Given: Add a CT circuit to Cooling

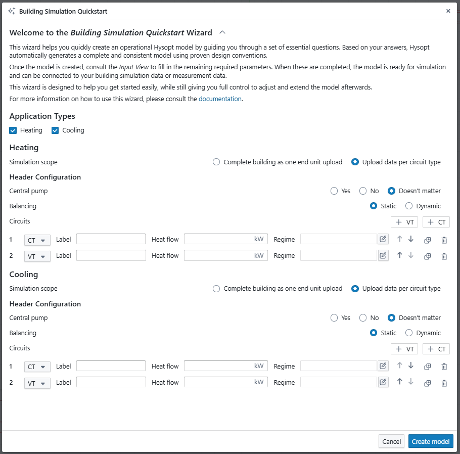Looking at the screenshot, I should pyautogui.click(x=436, y=349).
